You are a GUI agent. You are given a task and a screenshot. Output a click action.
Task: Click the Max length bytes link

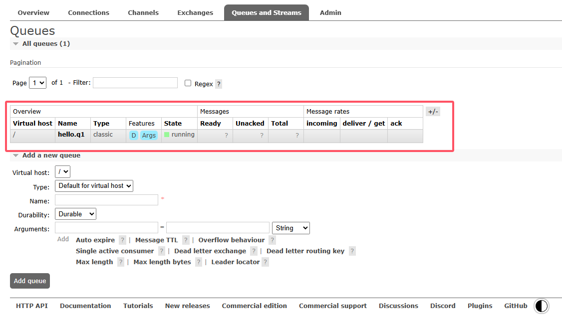pyautogui.click(x=162, y=262)
